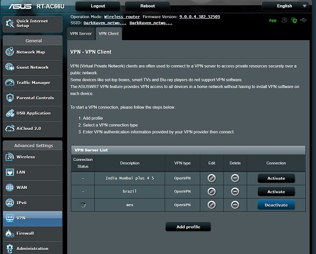Viewport: 316px width, 254px height.
Task: Click the LAN port icon
Action: tap(10, 172)
